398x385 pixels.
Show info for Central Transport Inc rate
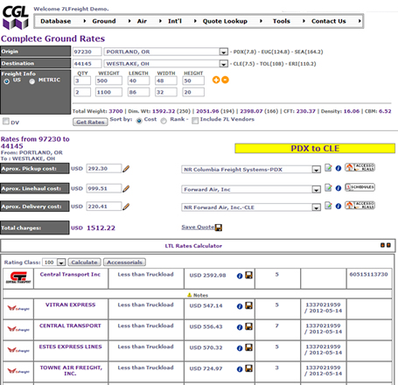click(x=240, y=276)
